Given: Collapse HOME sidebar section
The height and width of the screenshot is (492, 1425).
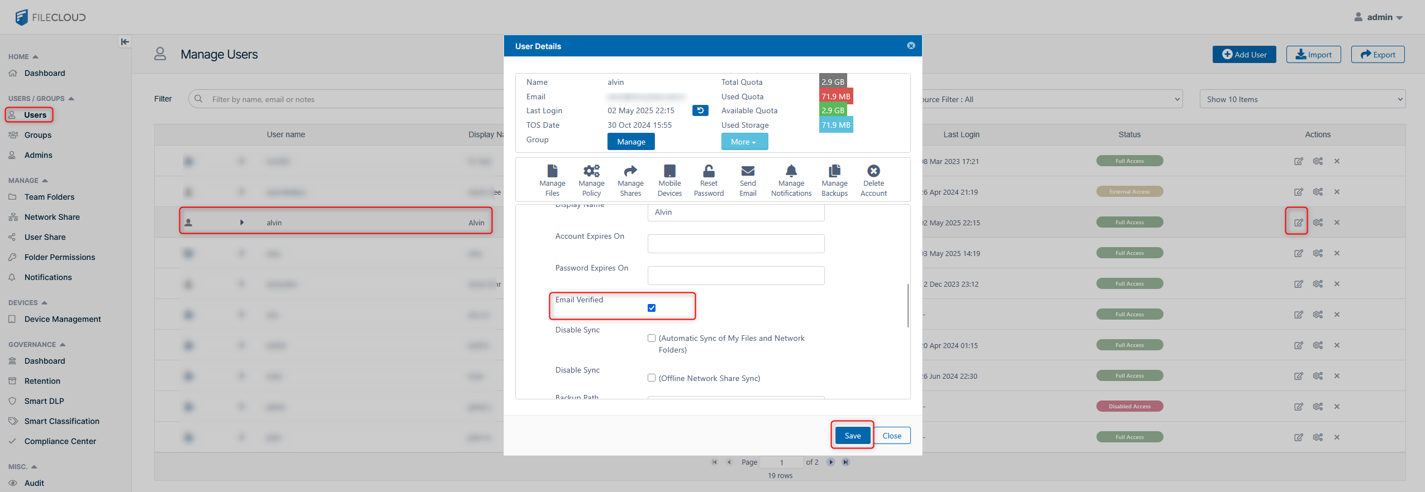Looking at the screenshot, I should [23, 57].
